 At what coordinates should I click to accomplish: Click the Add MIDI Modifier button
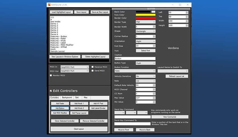click(x=60, y=113)
